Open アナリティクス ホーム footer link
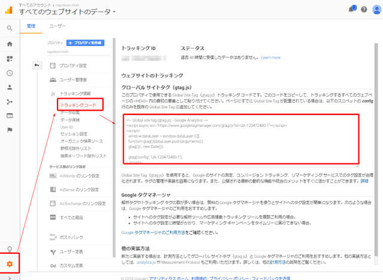This screenshot has height=280, width=383. click(169, 278)
